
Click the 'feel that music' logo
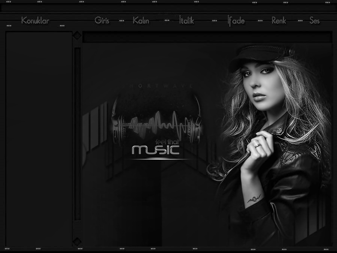pos(157,148)
